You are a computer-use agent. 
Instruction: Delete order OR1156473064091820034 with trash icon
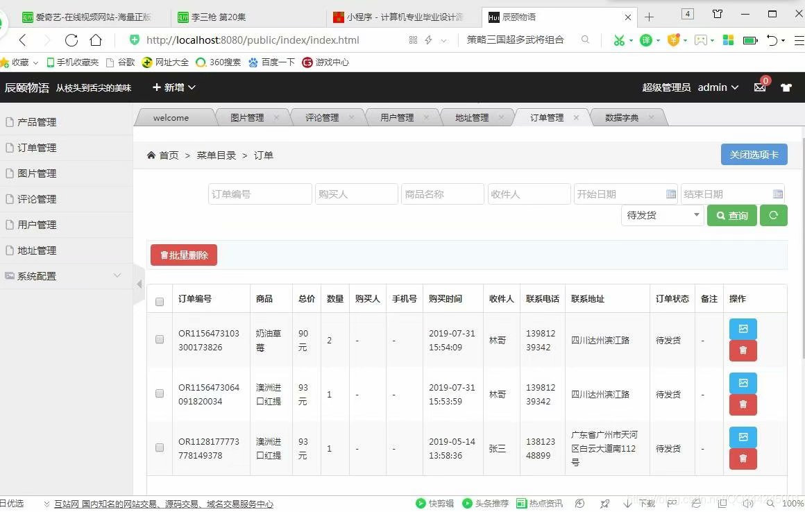(x=743, y=404)
